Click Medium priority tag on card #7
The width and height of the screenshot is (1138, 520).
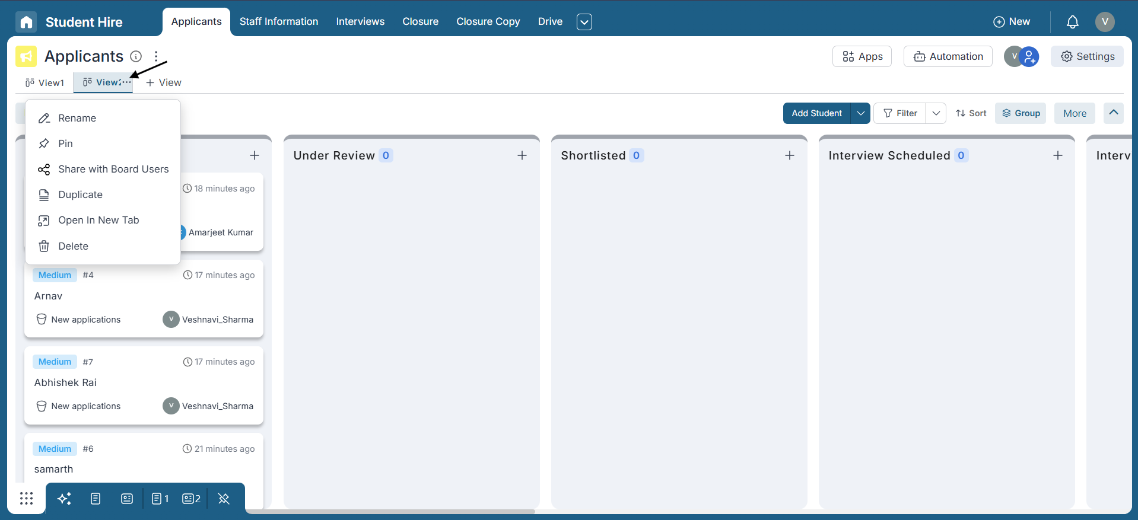coord(55,362)
